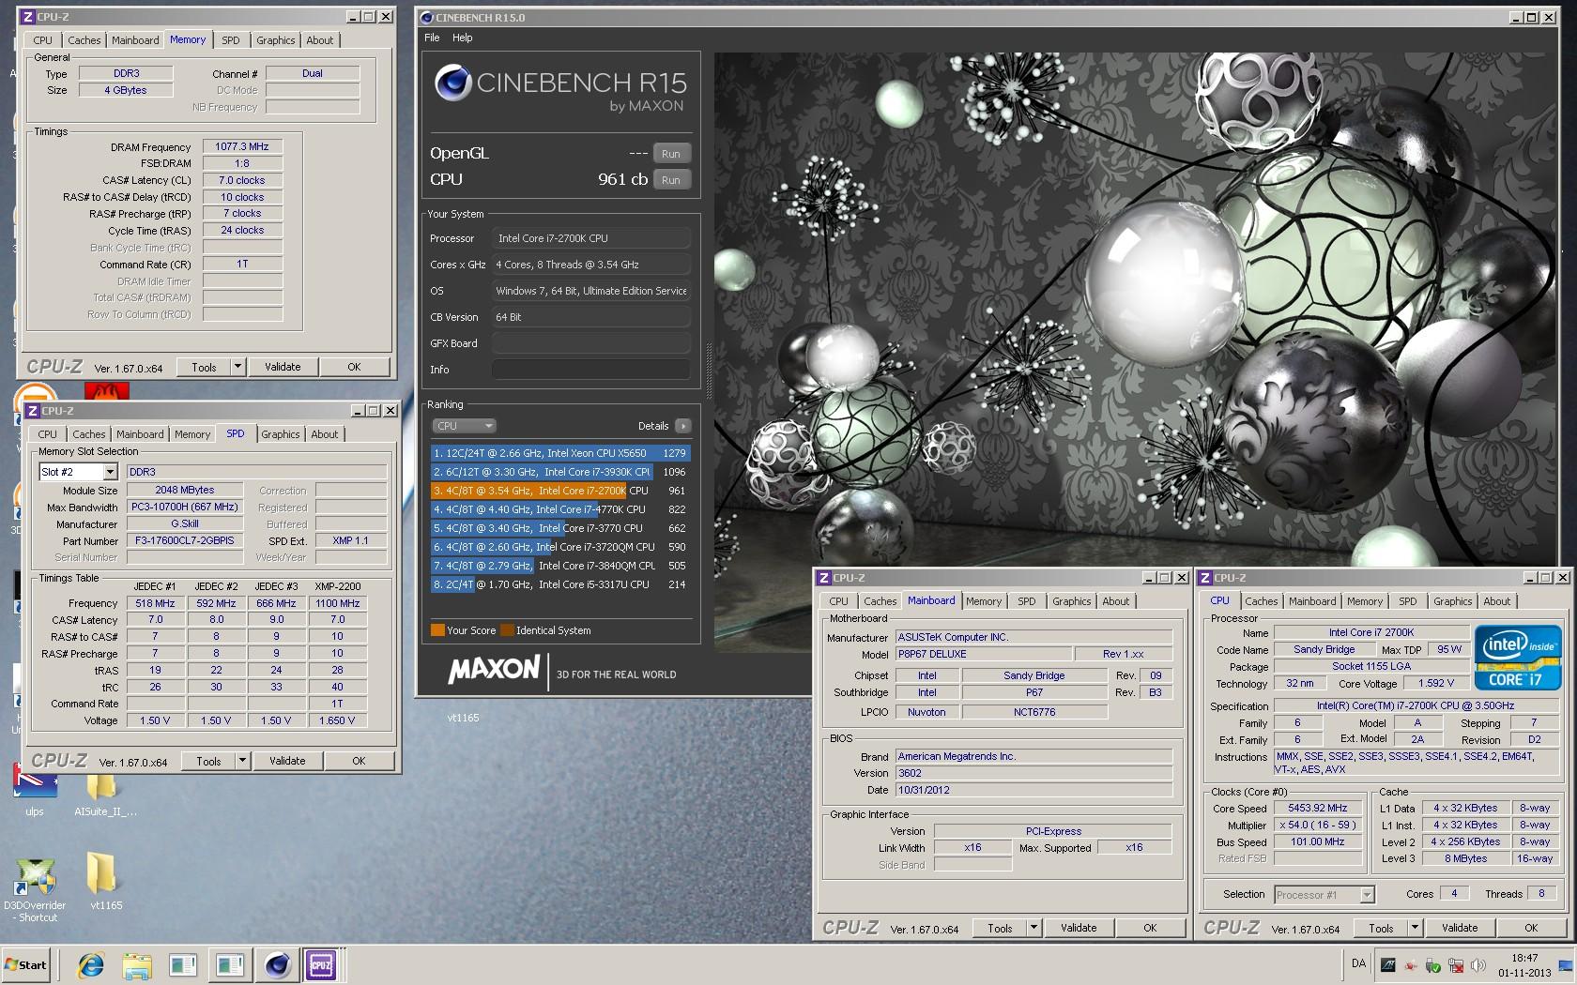Click the Info input field in Cinebench

(x=591, y=370)
